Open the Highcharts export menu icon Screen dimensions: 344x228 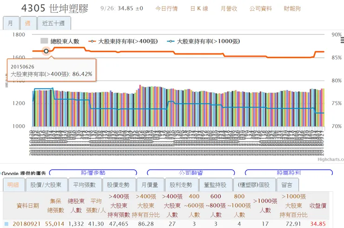coord(342,40)
